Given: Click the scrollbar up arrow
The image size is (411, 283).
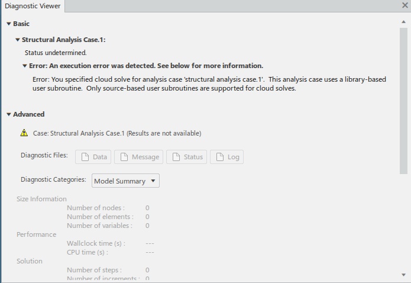Looking at the screenshot, I should [404, 22].
